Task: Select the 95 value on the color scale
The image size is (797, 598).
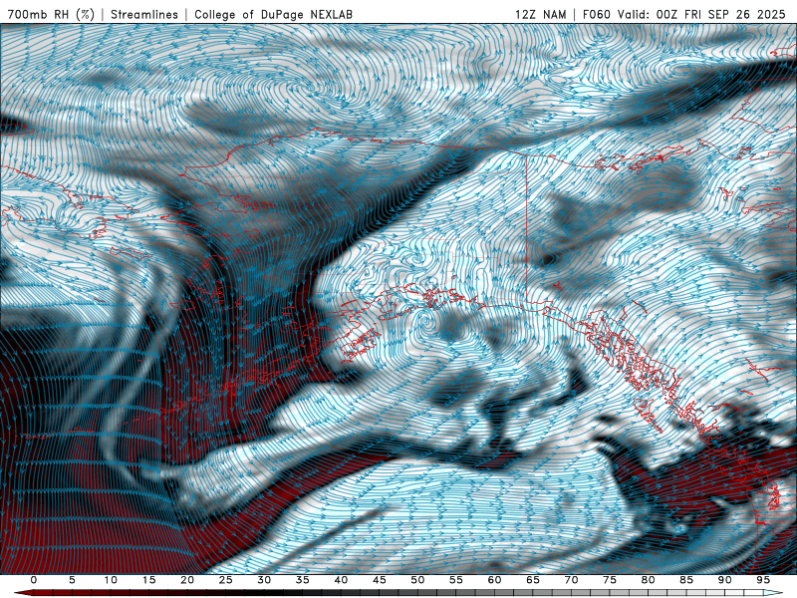Action: 763,580
